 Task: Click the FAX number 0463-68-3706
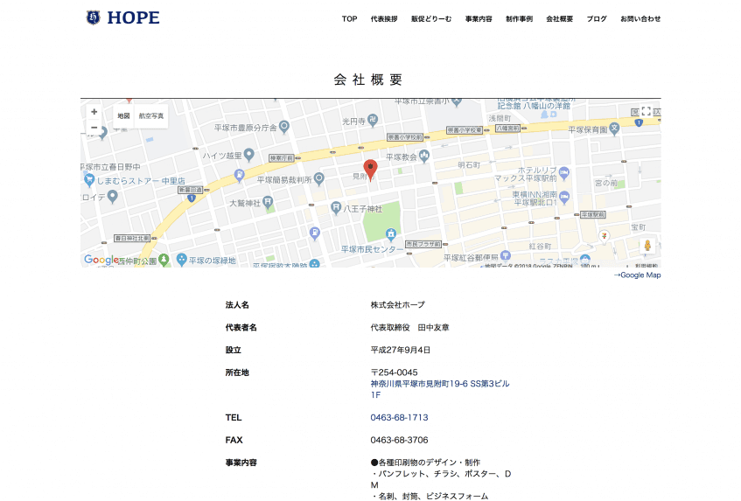(x=399, y=440)
